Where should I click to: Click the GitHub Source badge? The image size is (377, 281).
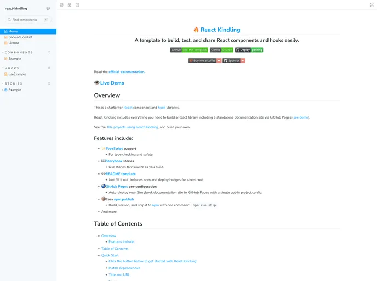coord(221,50)
